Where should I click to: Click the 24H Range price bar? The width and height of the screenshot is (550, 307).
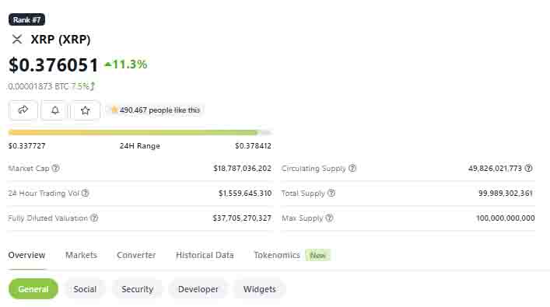click(140, 132)
